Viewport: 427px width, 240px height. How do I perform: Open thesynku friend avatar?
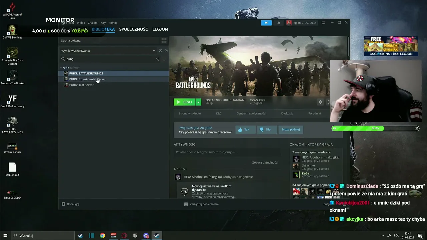coord(296,167)
